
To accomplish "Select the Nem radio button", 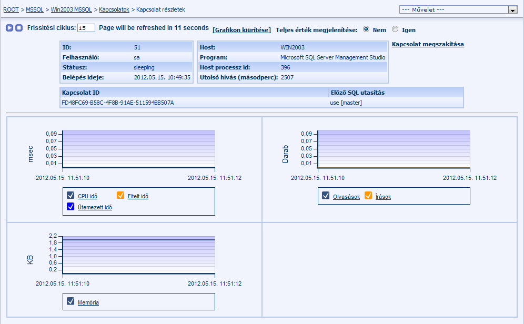I will pos(366,29).
